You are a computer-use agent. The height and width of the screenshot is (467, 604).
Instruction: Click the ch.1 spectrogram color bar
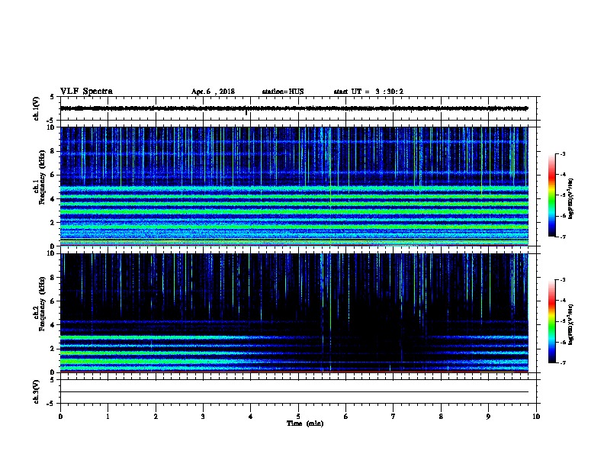(x=551, y=195)
